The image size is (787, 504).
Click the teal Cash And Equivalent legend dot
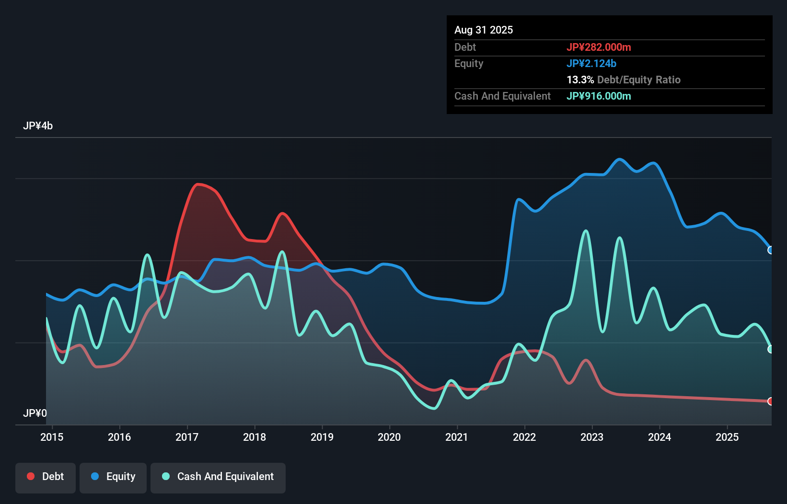[165, 476]
